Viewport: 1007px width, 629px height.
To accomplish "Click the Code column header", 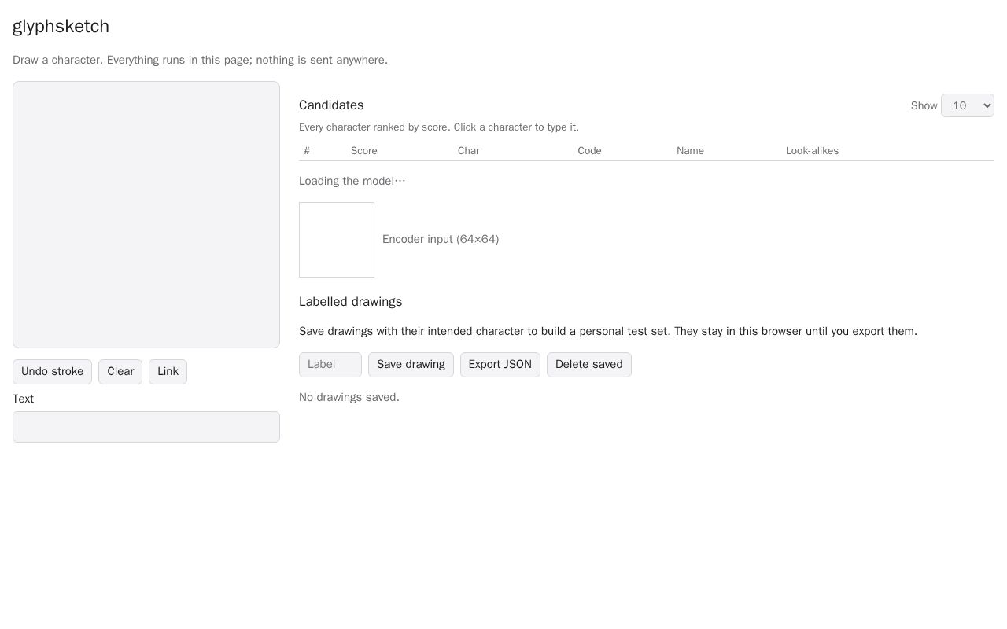I will 590,151.
